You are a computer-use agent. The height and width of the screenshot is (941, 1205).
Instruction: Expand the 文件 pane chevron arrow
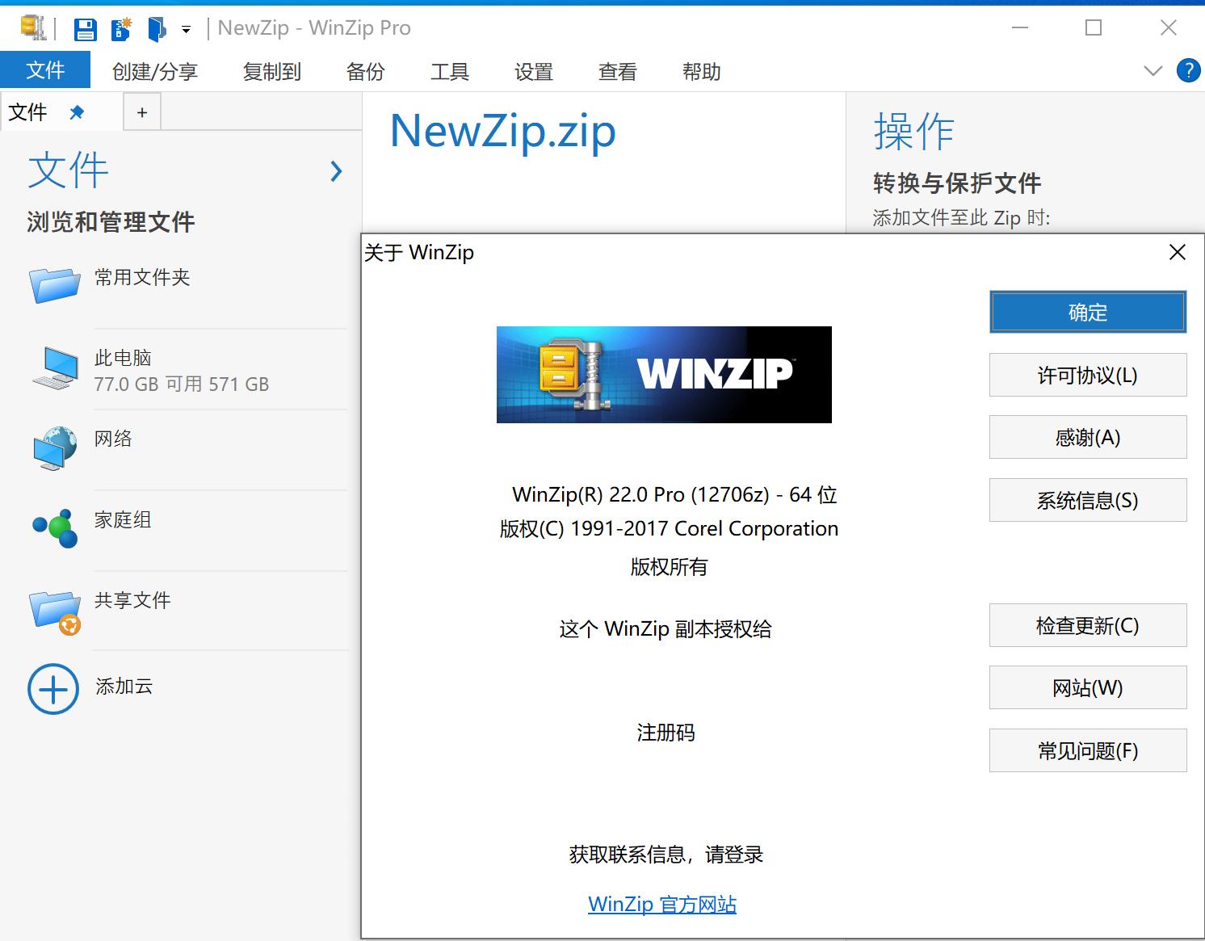click(337, 171)
